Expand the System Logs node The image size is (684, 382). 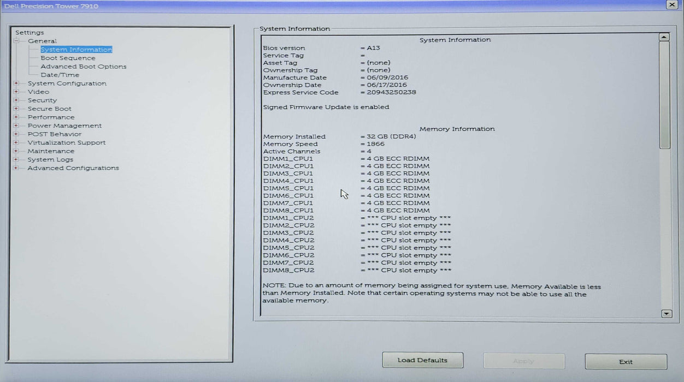click(x=16, y=159)
